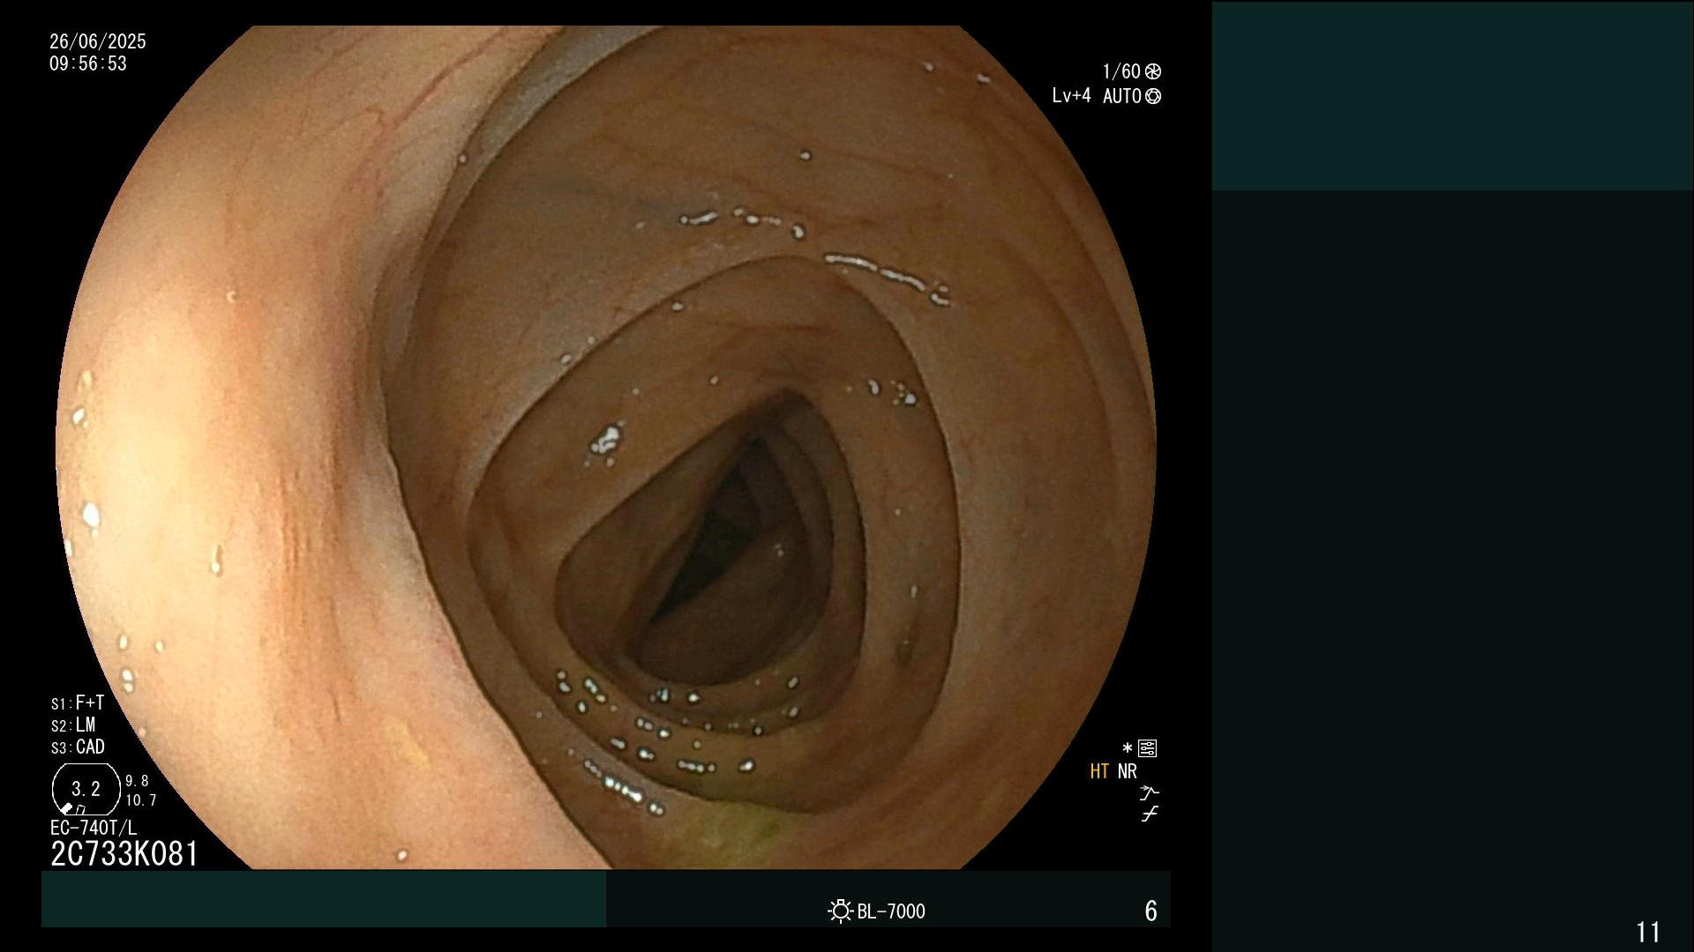1694x952 pixels.
Task: Click the 10.7 scope dimension value
Action: tap(141, 800)
